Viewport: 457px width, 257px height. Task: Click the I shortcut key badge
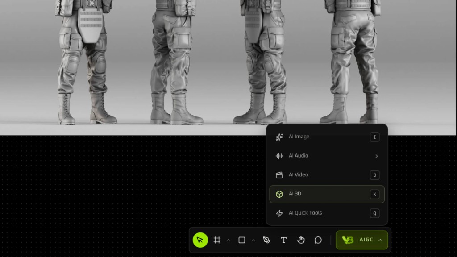point(374,137)
